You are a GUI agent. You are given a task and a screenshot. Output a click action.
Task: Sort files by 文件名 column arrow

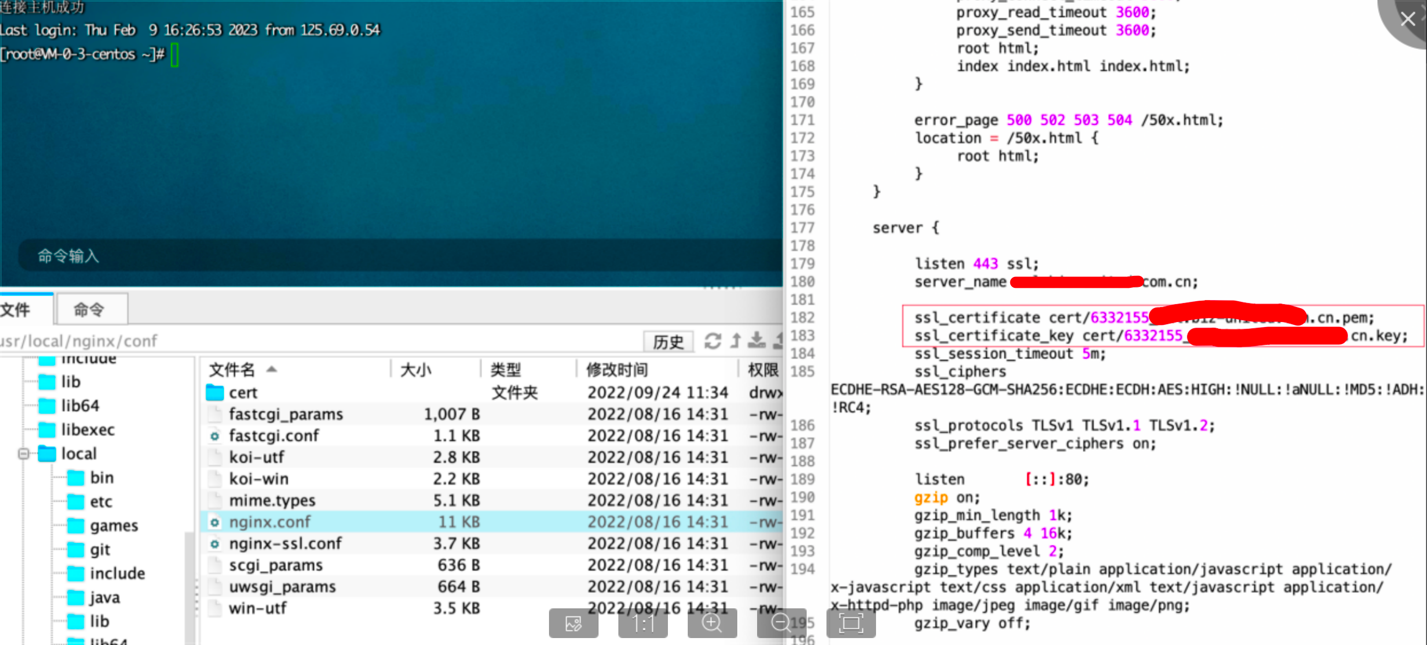272,369
